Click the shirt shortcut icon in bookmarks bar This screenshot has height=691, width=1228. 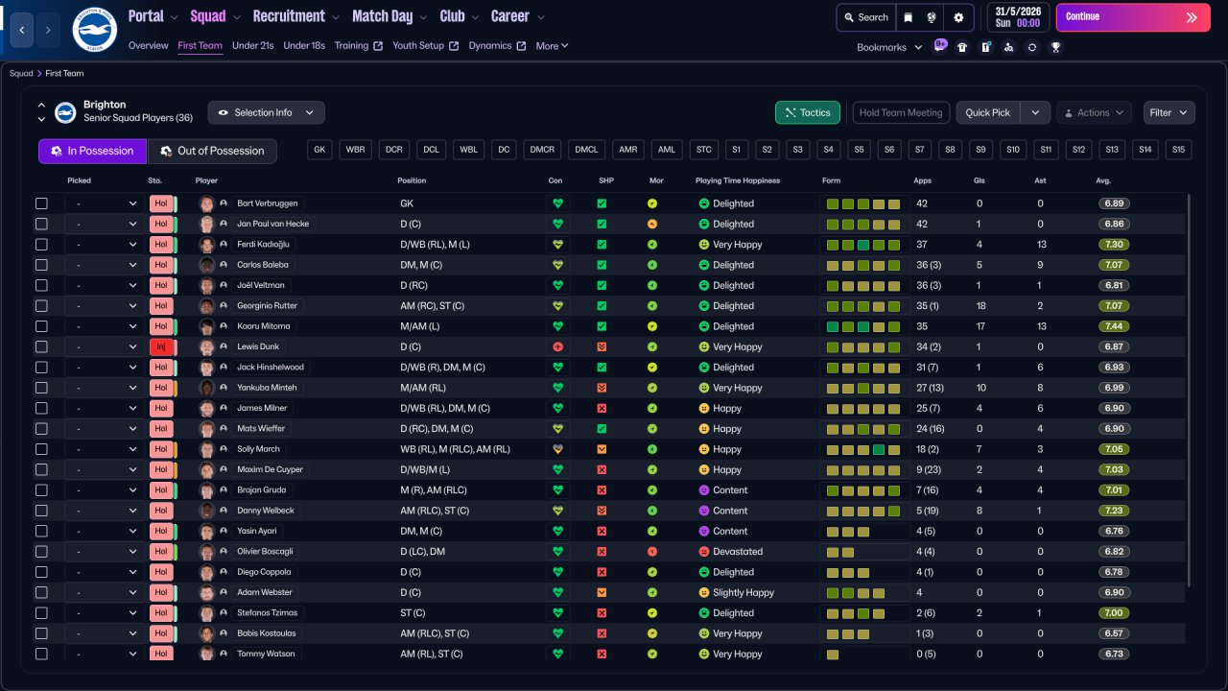coord(962,47)
